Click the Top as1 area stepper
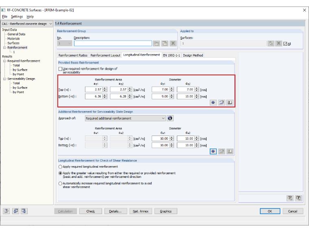 [x=105, y=90]
